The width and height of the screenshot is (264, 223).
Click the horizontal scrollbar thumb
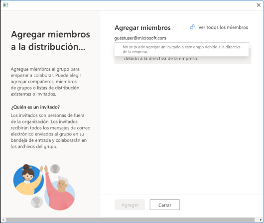(x=130, y=220)
